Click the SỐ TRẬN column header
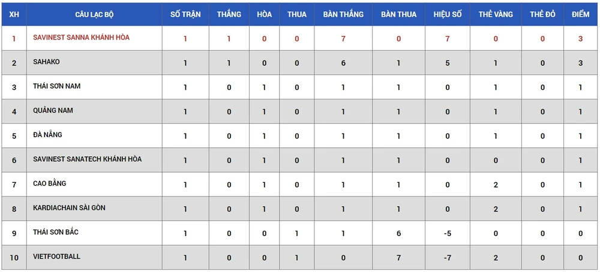The width and height of the screenshot is (600, 272). pyautogui.click(x=185, y=14)
